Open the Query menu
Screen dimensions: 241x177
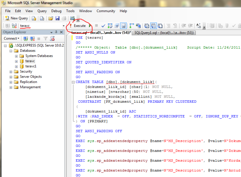[x=42, y=11]
